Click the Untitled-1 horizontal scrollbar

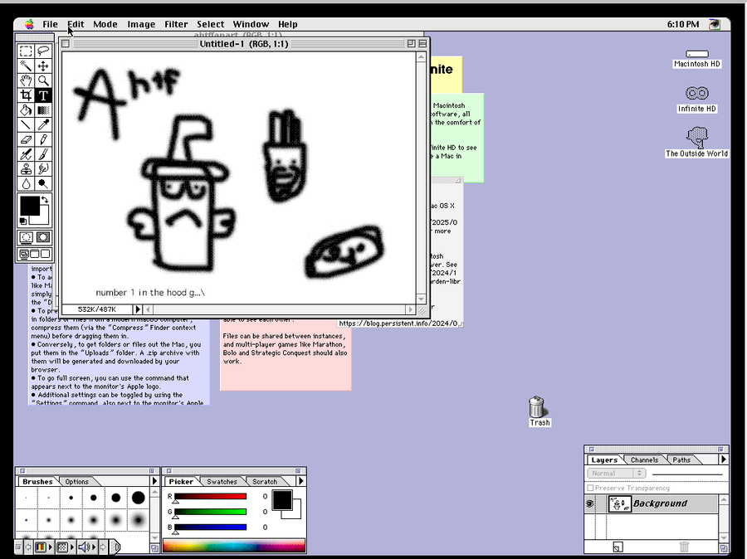pos(279,309)
